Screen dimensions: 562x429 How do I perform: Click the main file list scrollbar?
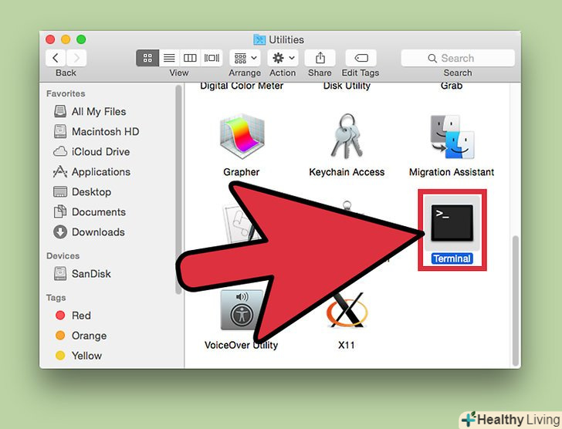click(516, 300)
